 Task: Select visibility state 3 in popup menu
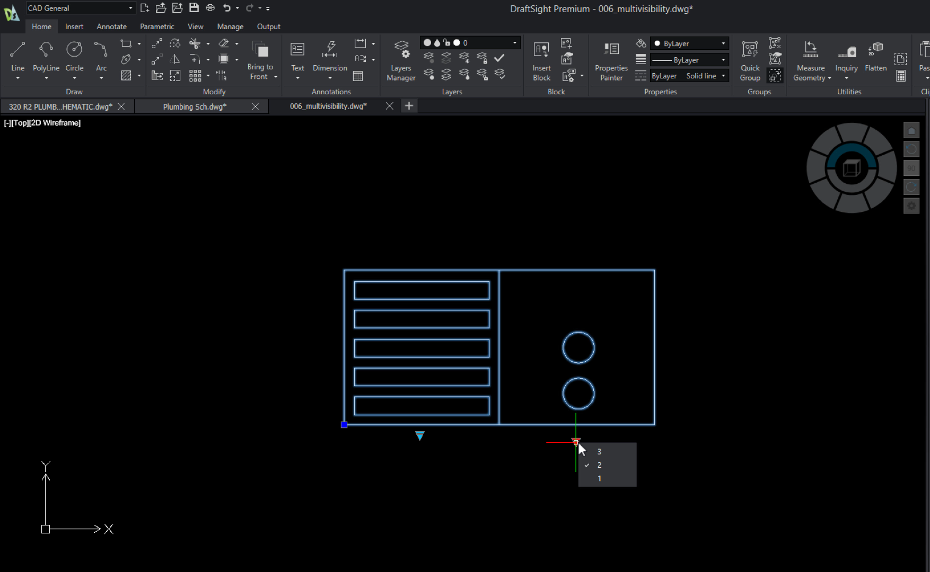[607, 452]
